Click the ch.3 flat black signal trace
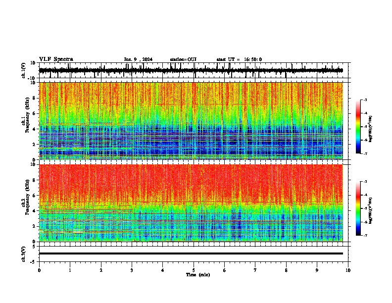Image resolution: width=392 pixels, height=303 pixels. (191, 253)
